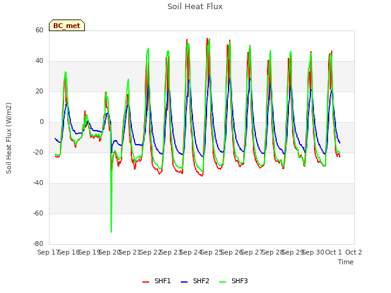
Task: Click the Soil Heat Flux chart title
Action: pos(195,7)
